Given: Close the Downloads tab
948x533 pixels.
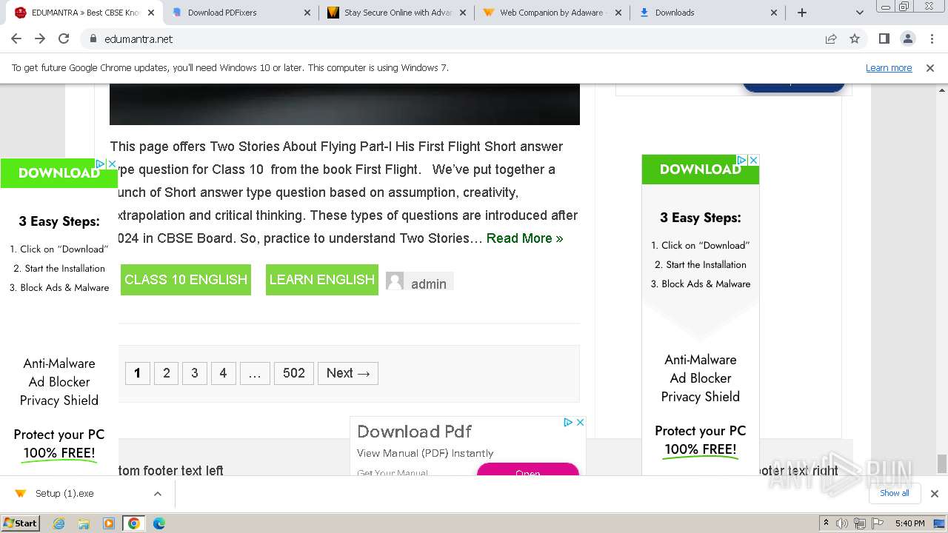Looking at the screenshot, I should pyautogui.click(x=774, y=13).
